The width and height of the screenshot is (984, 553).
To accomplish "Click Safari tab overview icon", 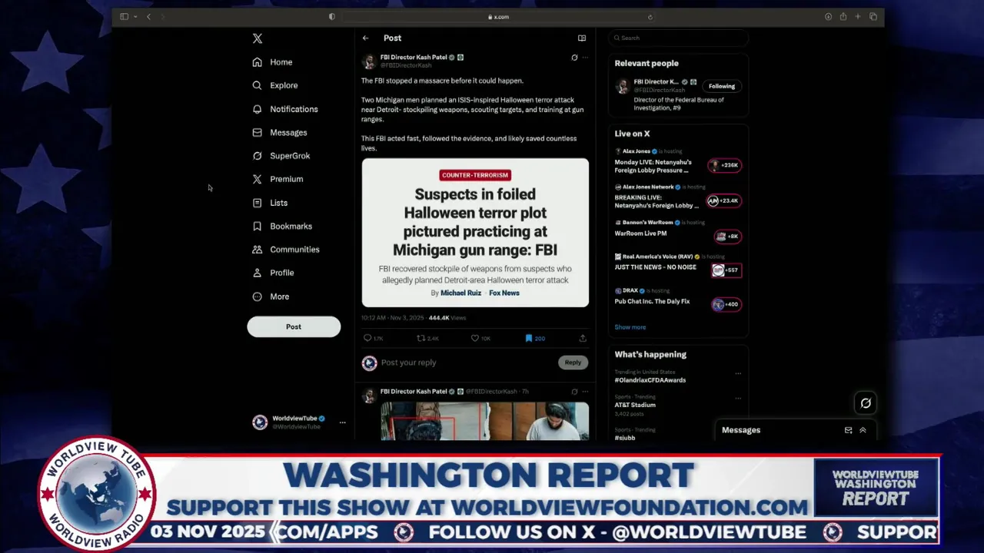I will click(873, 17).
